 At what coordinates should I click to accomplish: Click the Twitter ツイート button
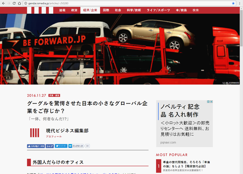61,146
